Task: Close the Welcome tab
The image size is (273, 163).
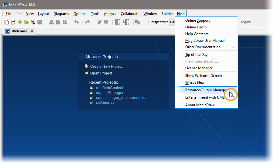Action: (x=32, y=31)
